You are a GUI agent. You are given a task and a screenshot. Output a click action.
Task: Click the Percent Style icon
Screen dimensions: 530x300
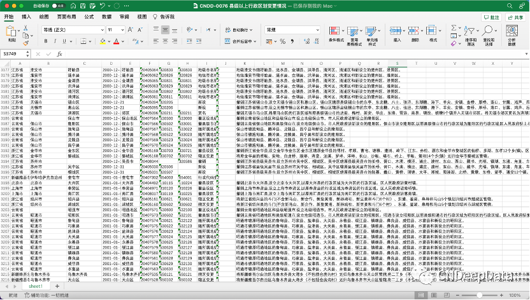pyautogui.click(x=283, y=41)
